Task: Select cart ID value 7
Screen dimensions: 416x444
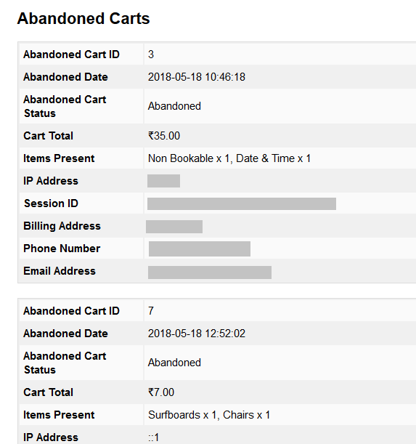Action: pos(151,311)
